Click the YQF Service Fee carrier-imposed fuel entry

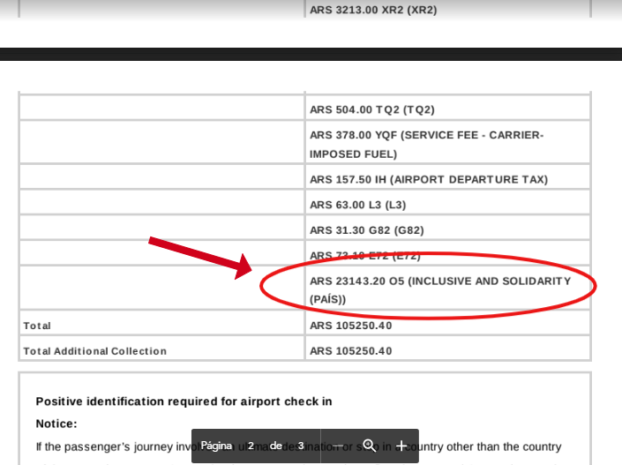(426, 144)
